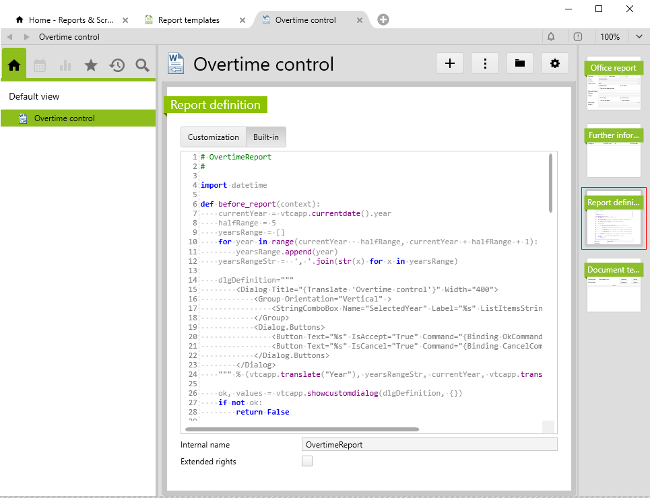Add new item with plus button
Screen dimensions: 650x498
coord(450,63)
